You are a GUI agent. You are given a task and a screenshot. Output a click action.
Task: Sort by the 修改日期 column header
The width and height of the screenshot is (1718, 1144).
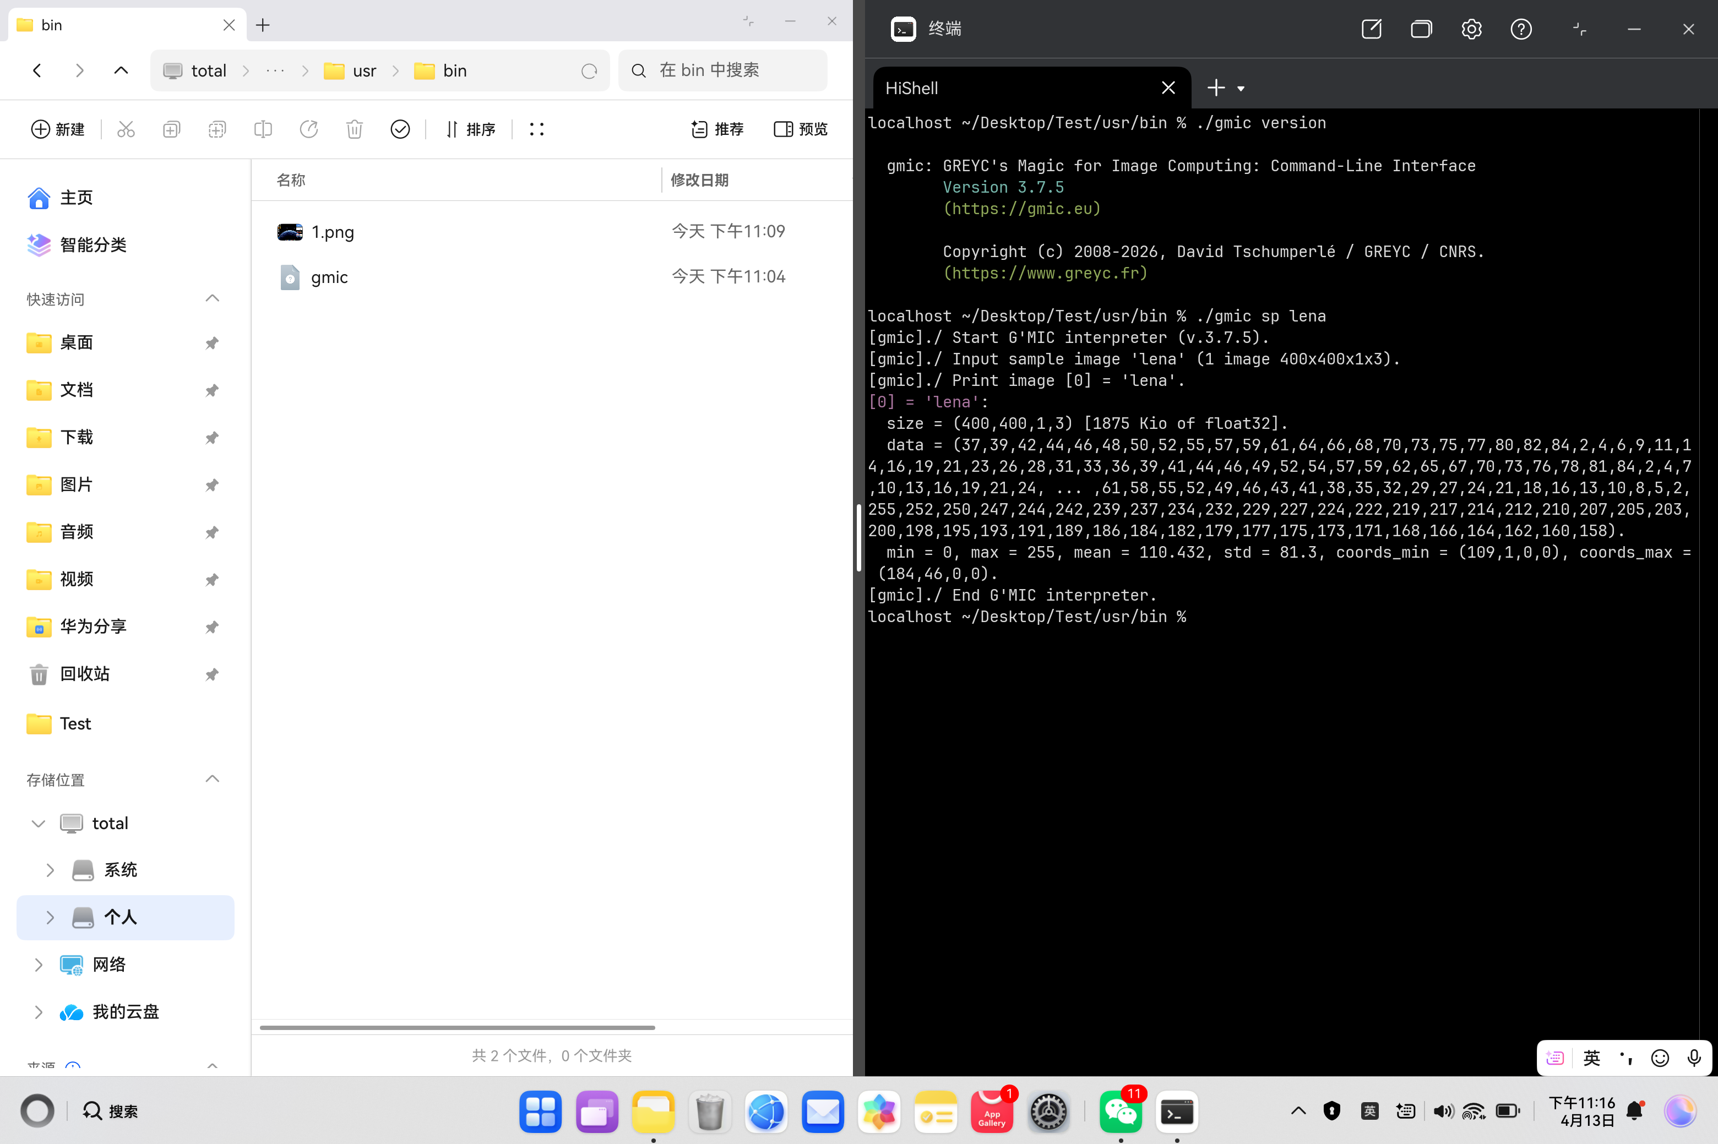tap(699, 180)
